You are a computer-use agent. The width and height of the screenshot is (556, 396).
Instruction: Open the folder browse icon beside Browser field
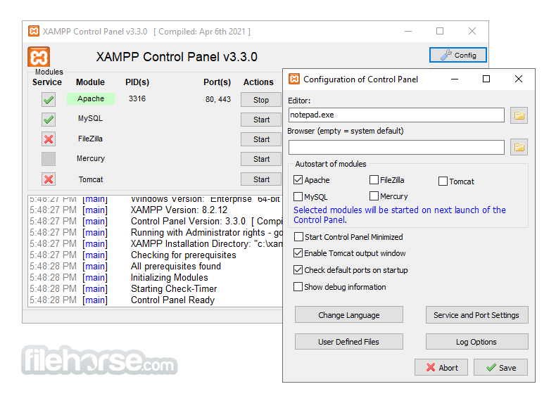(519, 147)
